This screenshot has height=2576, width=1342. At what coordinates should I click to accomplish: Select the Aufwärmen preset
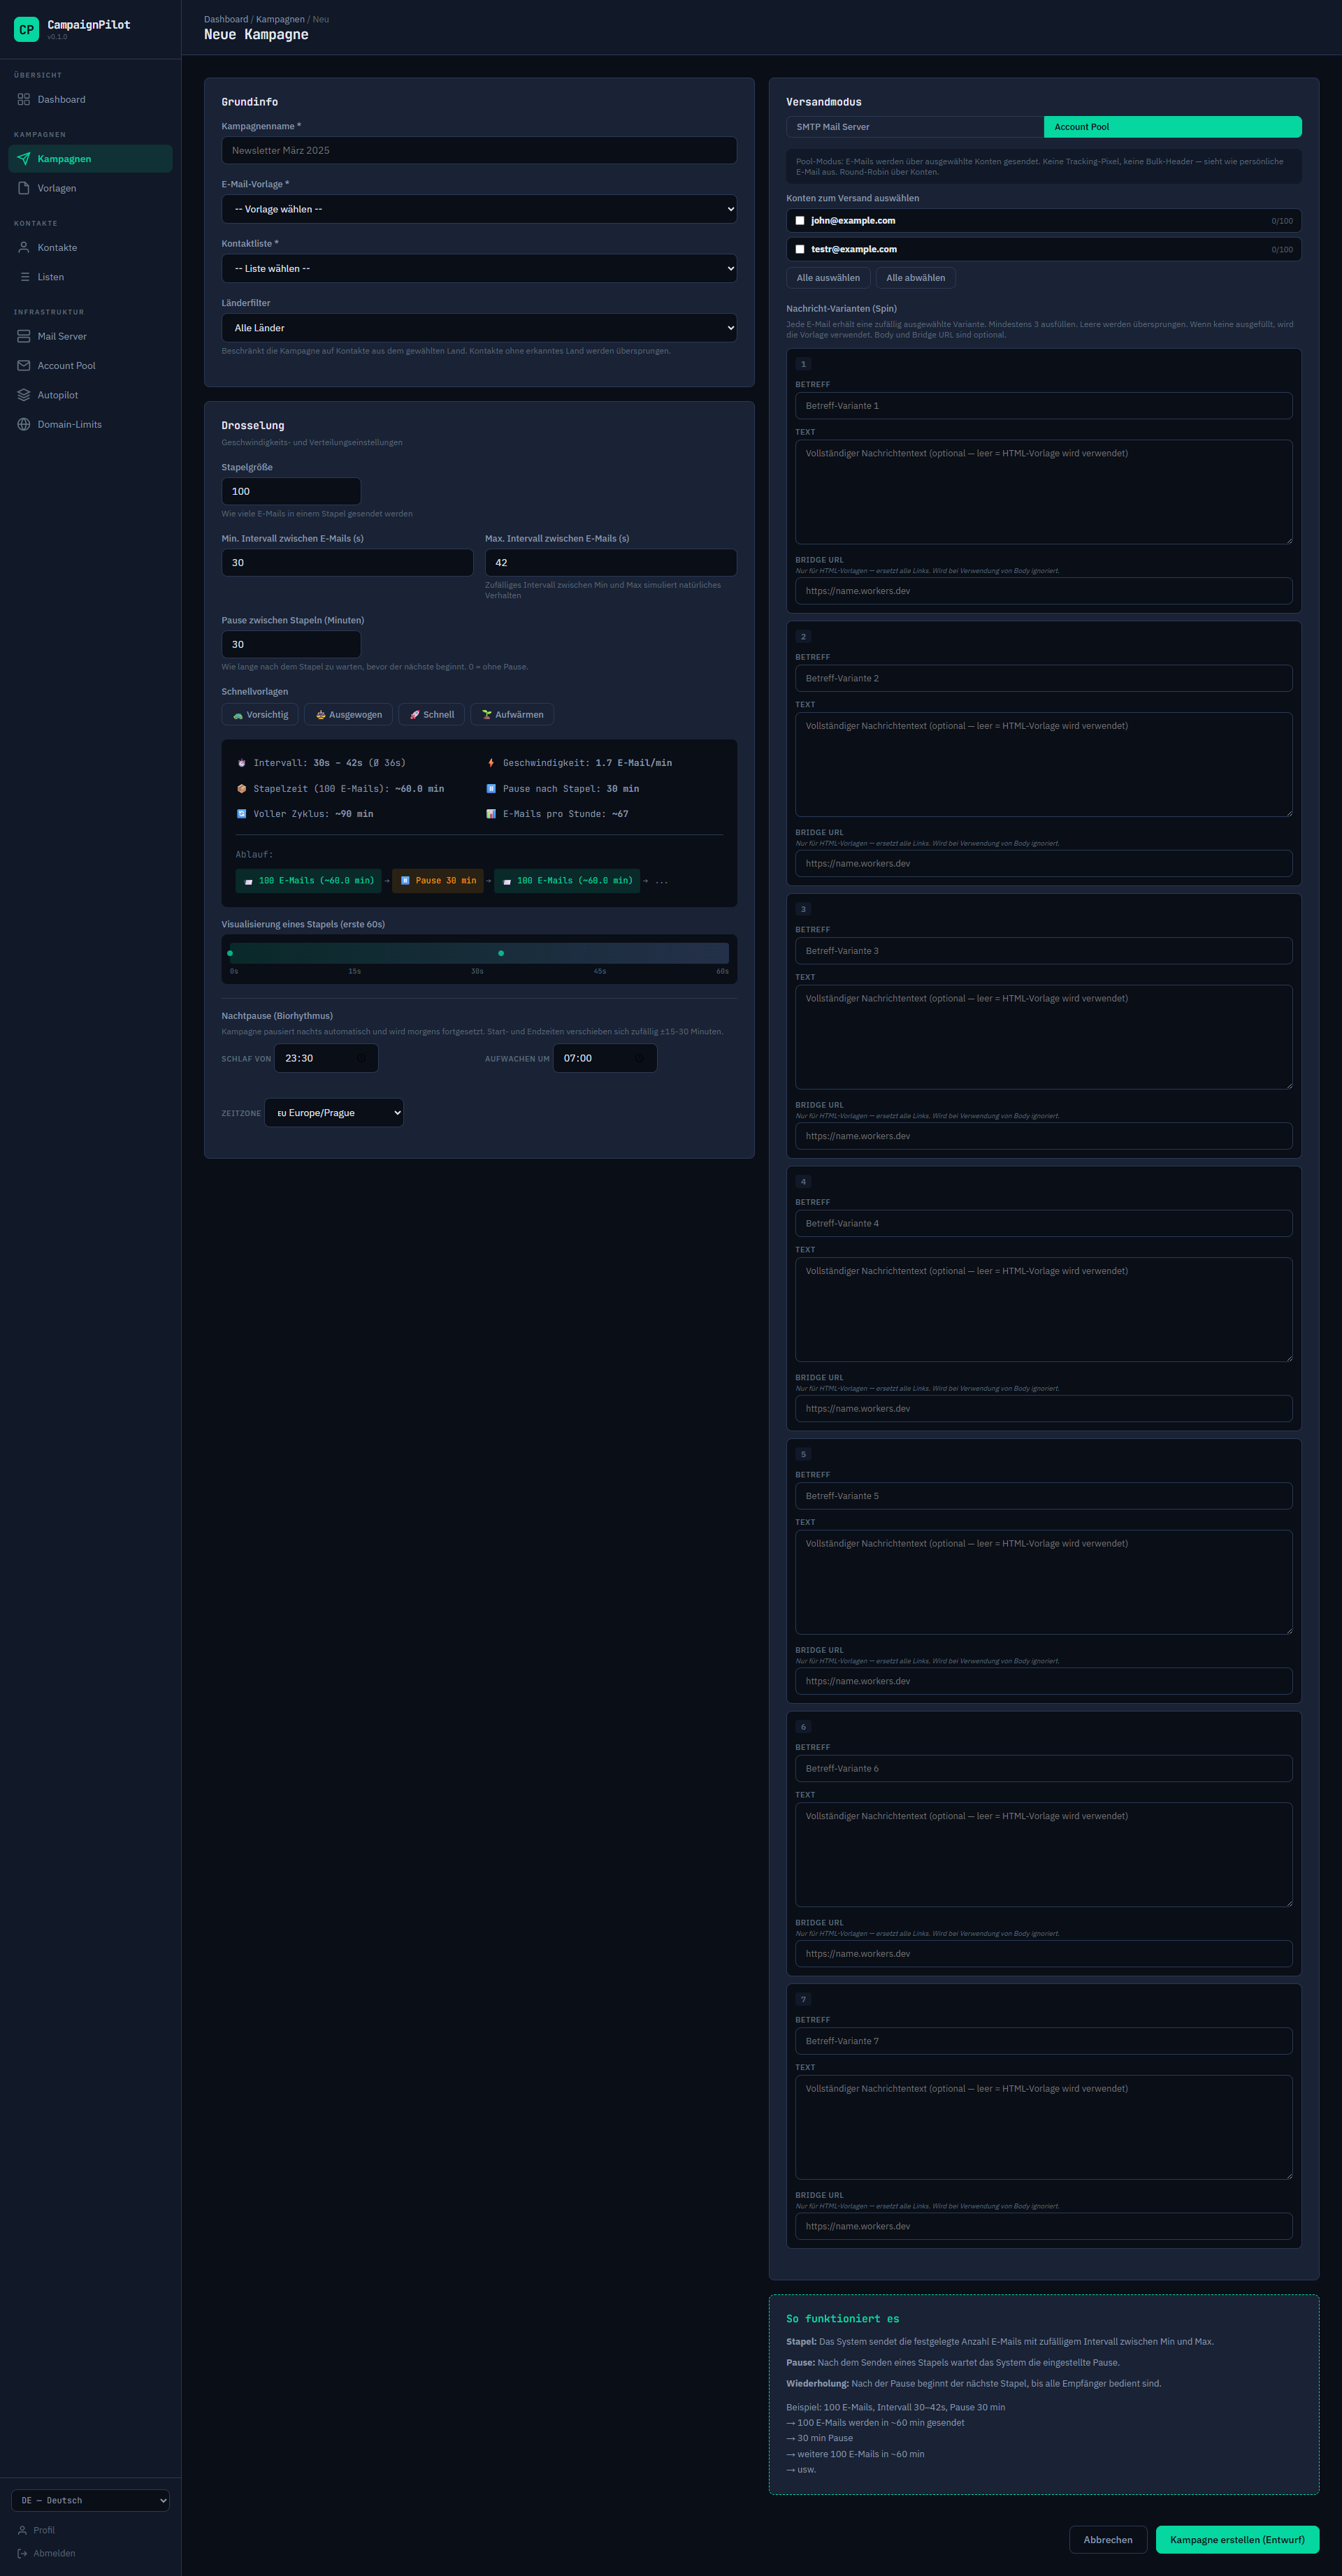pos(512,714)
